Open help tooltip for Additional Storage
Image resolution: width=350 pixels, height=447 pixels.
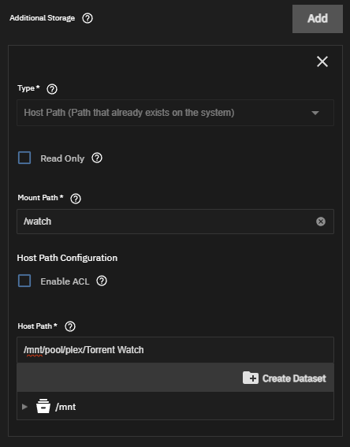tap(87, 18)
